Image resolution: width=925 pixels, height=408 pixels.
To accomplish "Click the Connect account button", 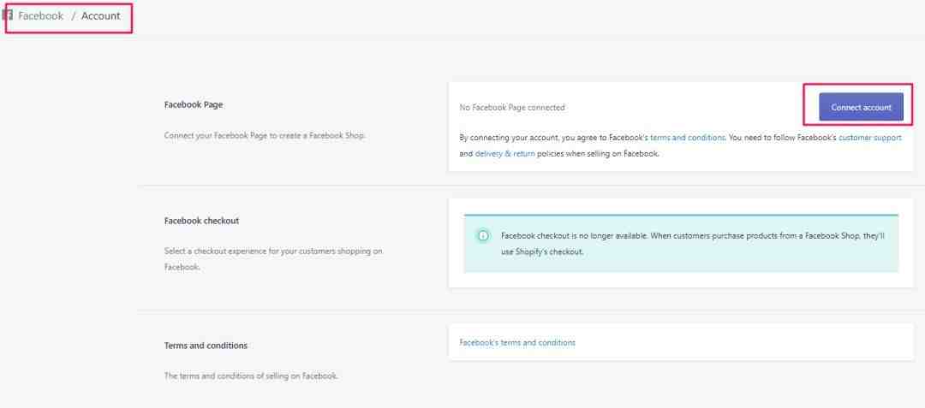I will tap(861, 107).
